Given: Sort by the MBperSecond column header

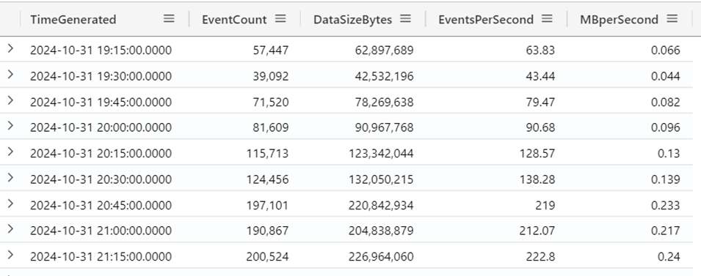Looking at the screenshot, I should [620, 20].
